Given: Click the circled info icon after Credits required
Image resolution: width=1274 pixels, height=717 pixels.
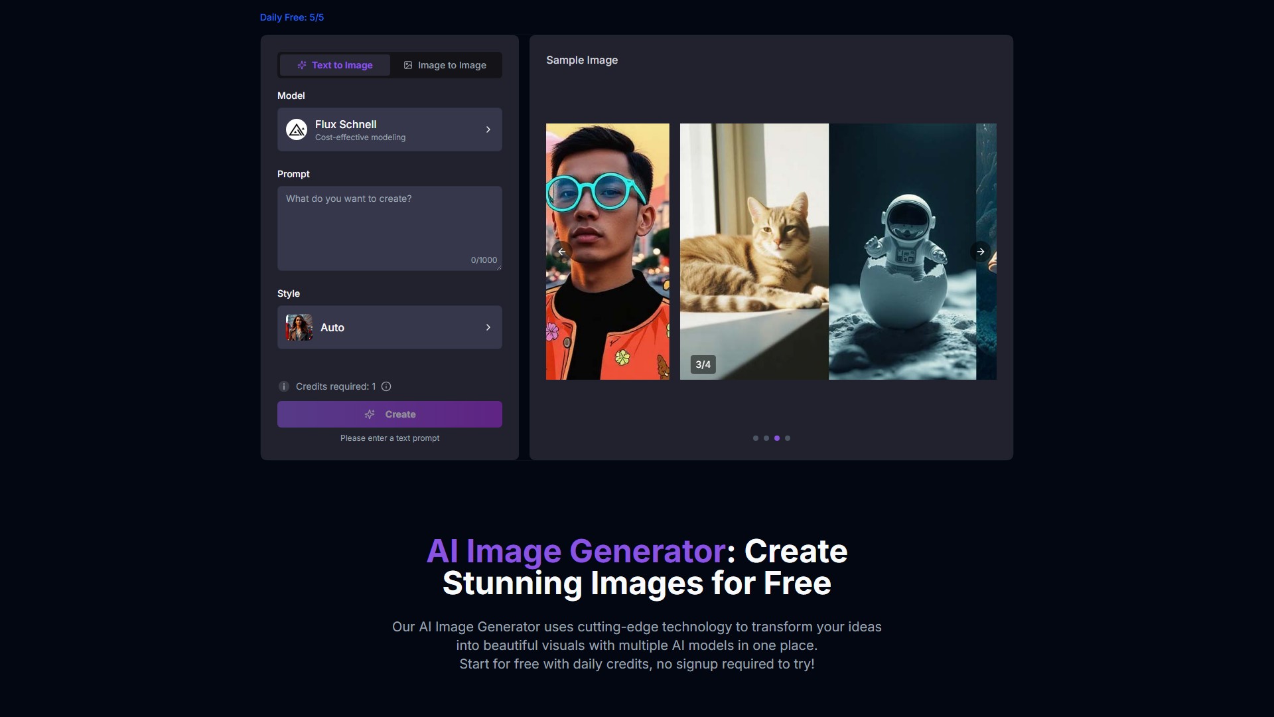Looking at the screenshot, I should [386, 386].
